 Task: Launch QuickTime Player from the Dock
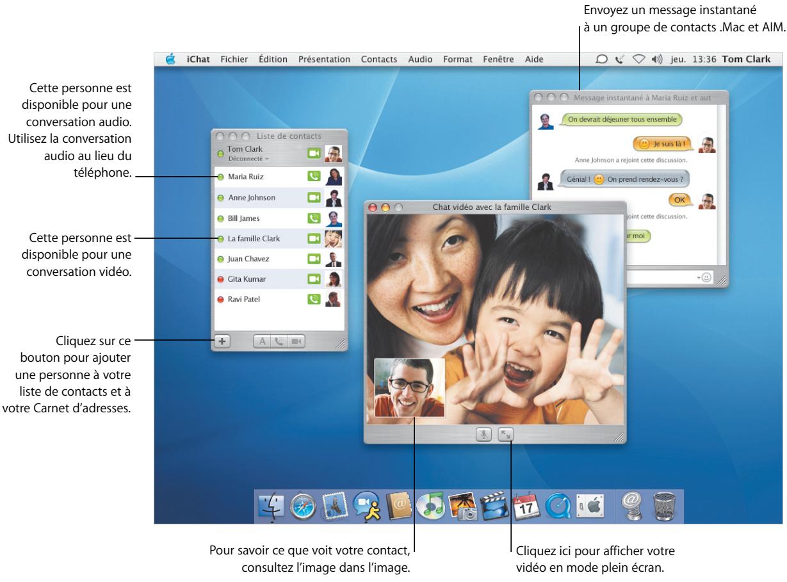(x=557, y=506)
